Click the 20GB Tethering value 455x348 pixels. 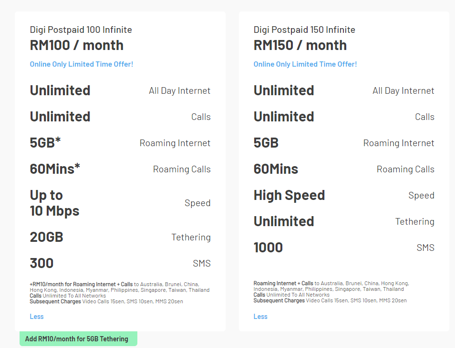coord(46,237)
